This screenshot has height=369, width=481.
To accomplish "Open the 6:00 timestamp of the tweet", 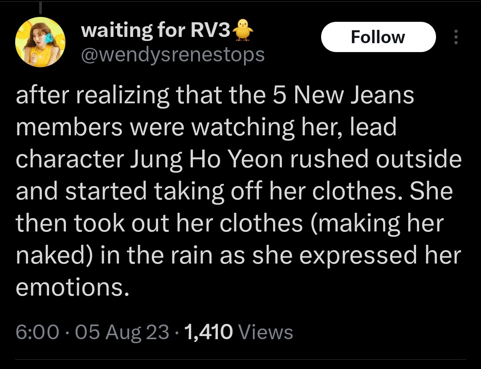I will pyautogui.click(x=37, y=332).
